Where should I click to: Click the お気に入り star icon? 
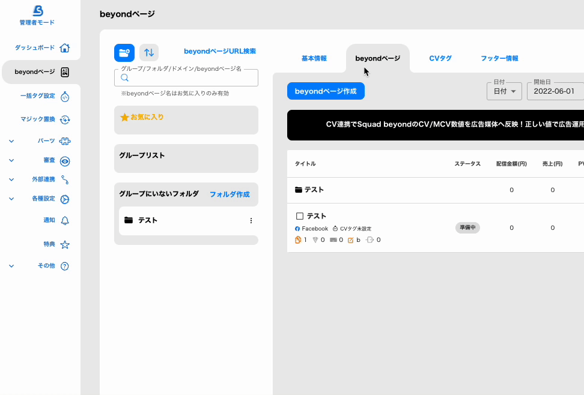pyautogui.click(x=124, y=117)
